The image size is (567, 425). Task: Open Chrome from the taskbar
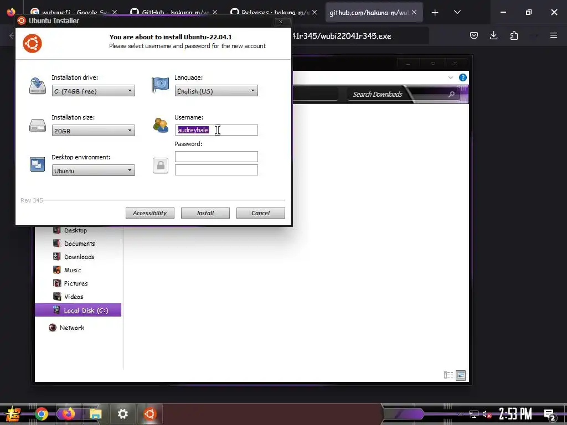point(42,414)
